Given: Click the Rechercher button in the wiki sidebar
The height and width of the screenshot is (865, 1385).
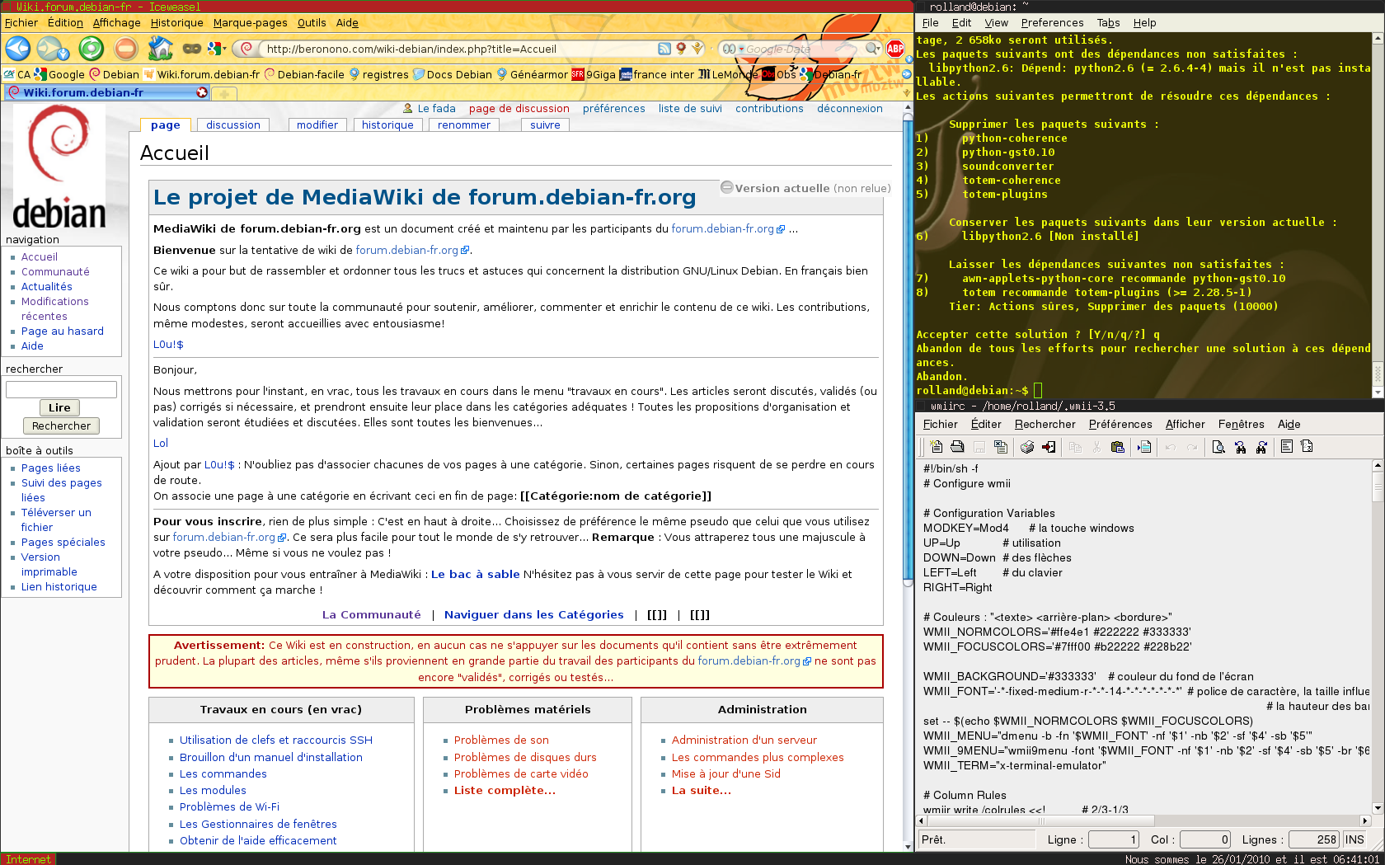Looking at the screenshot, I should [x=61, y=425].
